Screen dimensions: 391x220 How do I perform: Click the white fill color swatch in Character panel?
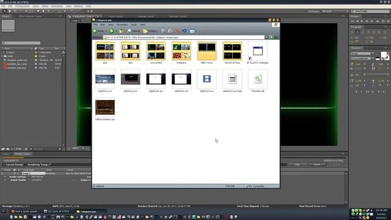(384, 55)
